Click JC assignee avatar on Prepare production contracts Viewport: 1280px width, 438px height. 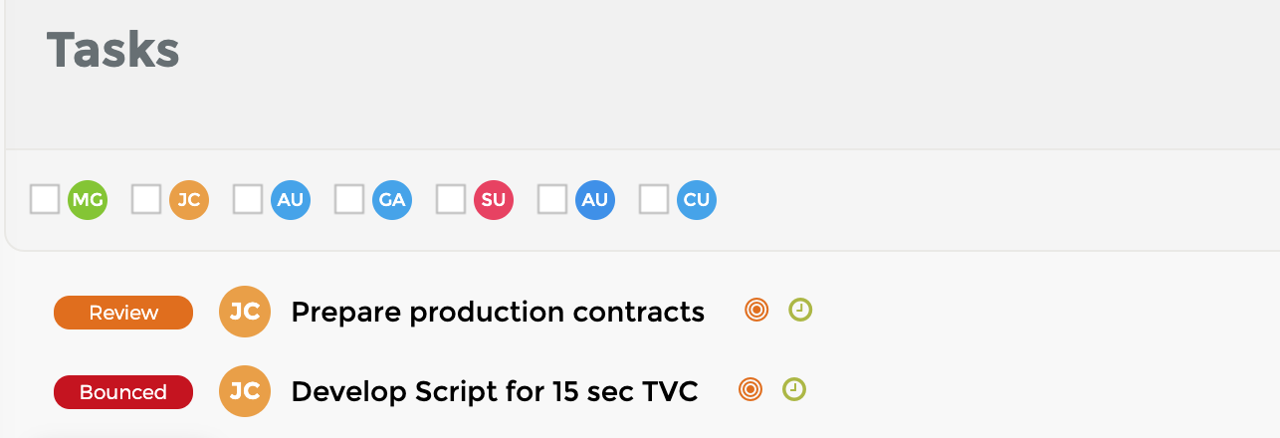[245, 312]
